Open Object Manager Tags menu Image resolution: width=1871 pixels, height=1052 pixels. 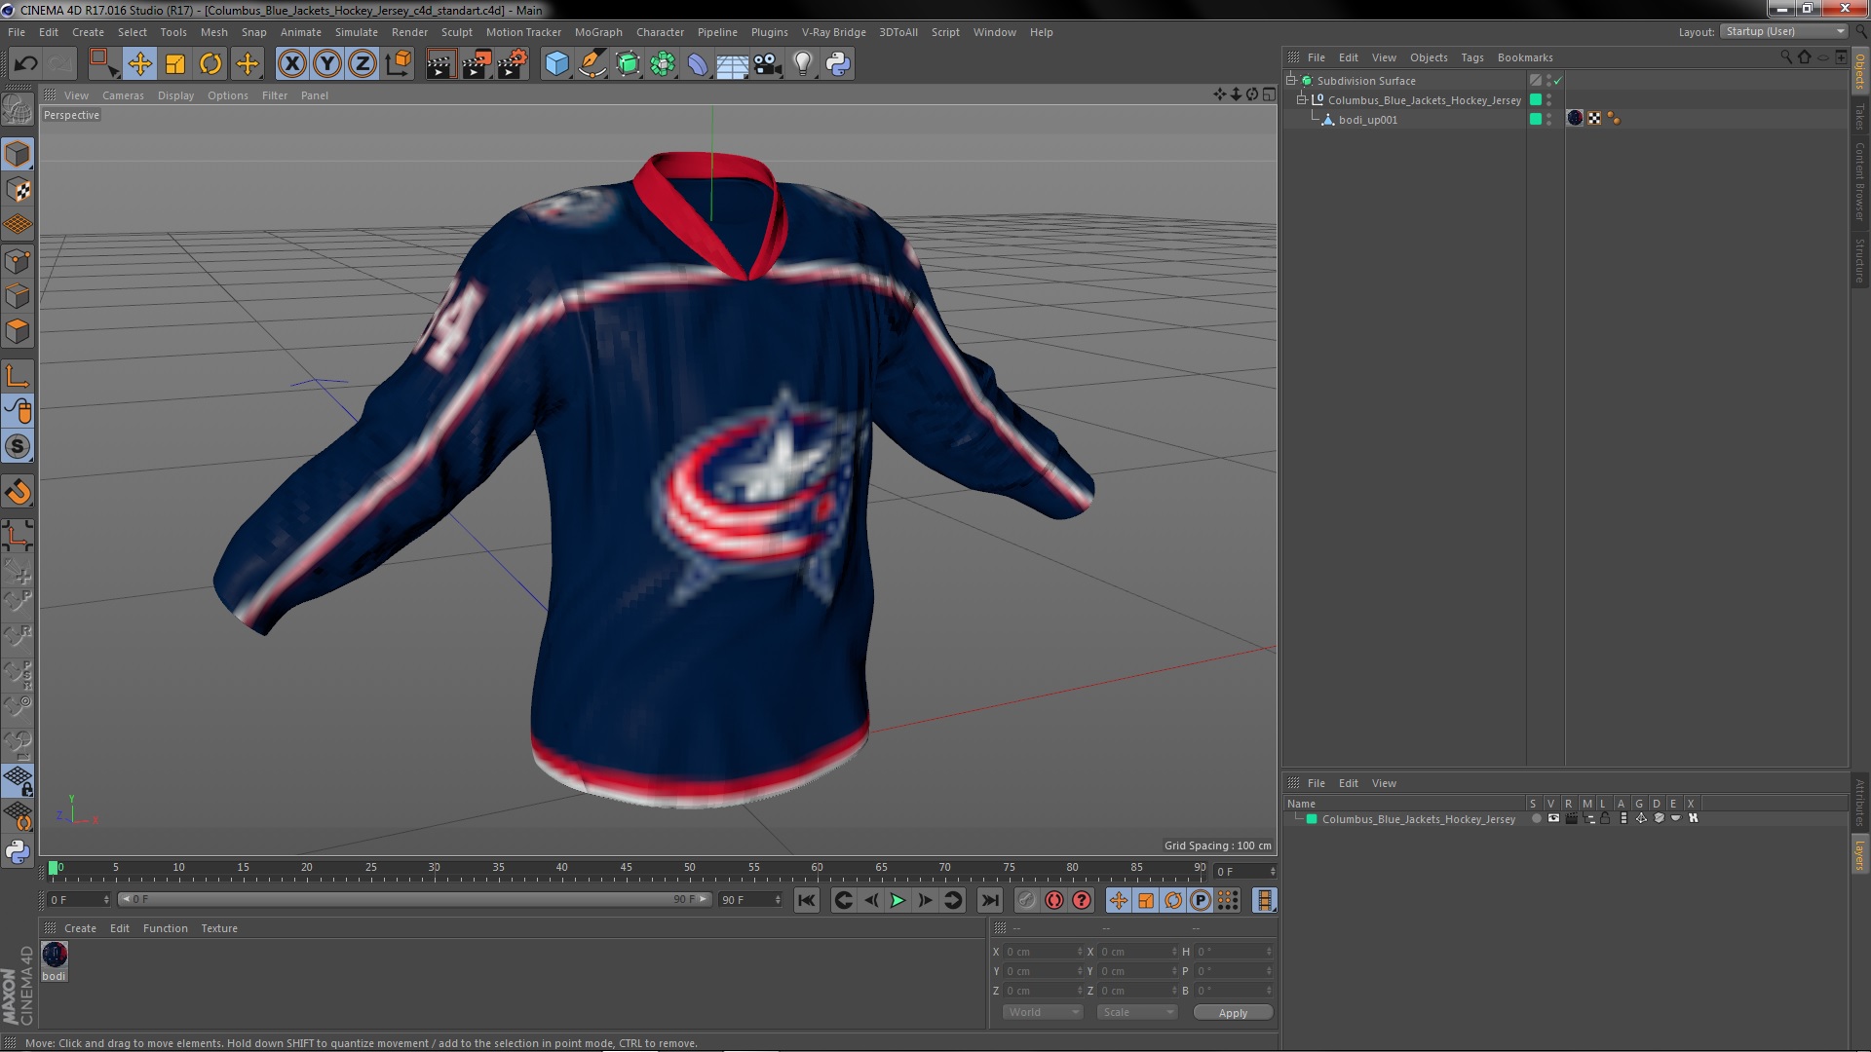tap(1471, 57)
